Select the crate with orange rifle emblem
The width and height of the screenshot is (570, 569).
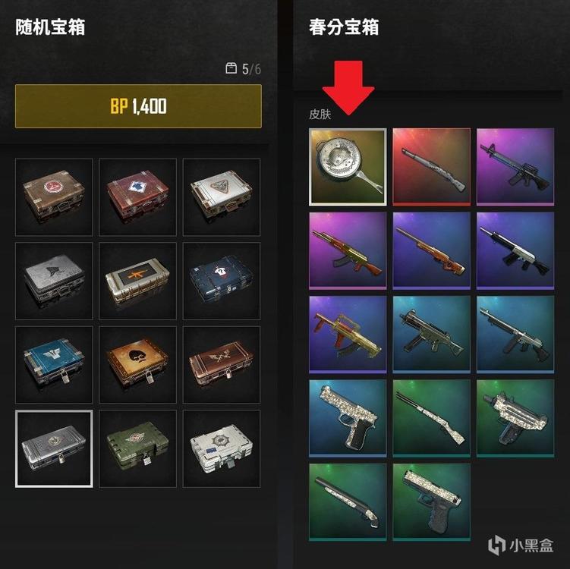(138, 281)
